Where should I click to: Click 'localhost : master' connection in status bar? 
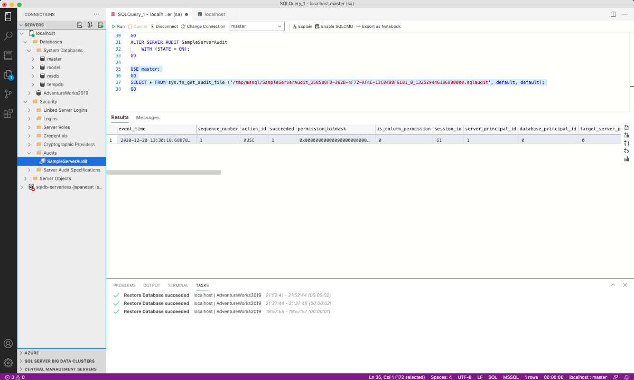[588, 377]
